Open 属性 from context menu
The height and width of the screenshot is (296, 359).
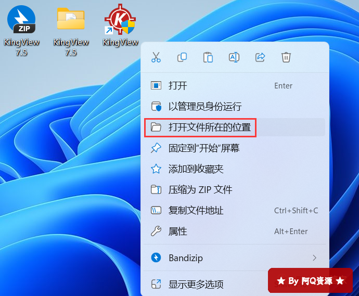pos(235,231)
